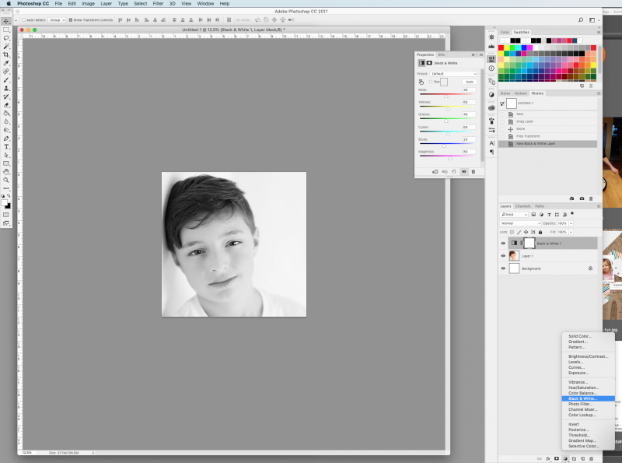Hide the Background layer

coord(503,268)
